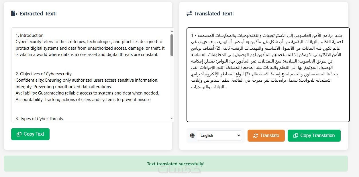This screenshot has width=359, height=177.
Task: Click the globe language icon
Action: pyautogui.click(x=192, y=136)
